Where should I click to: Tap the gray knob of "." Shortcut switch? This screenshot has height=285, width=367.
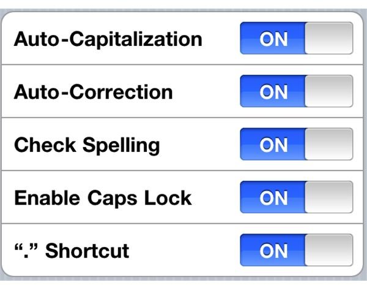pos(329,250)
